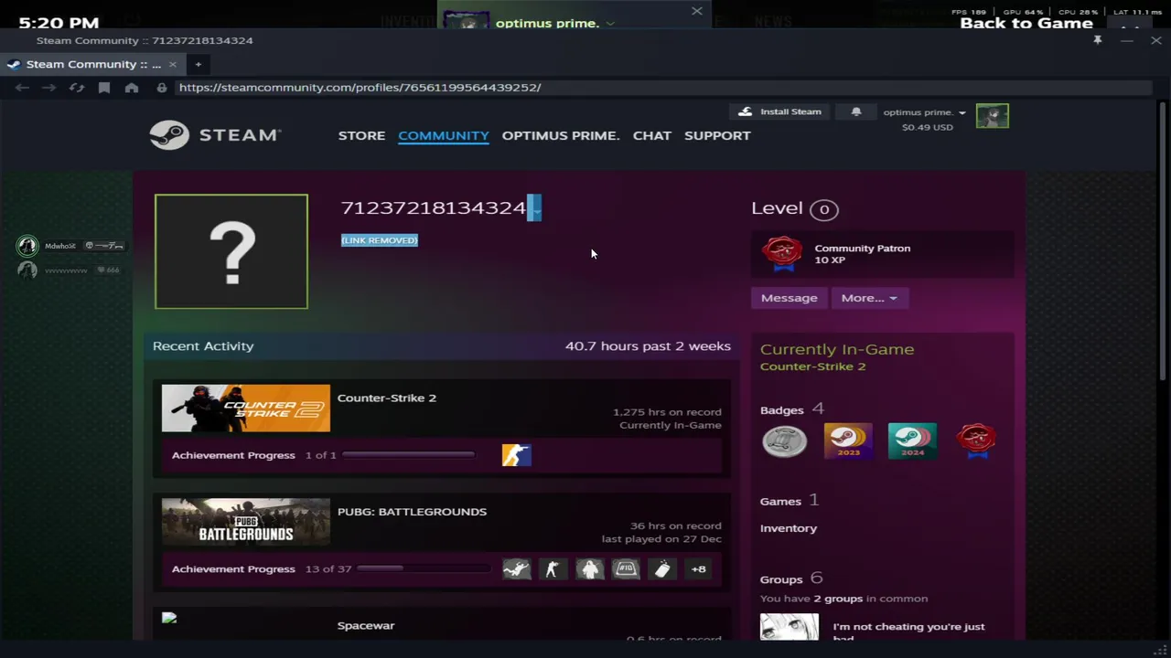Screen dimensions: 1171x658
Task: Click the red Patron badge in Badges row
Action: click(x=976, y=440)
